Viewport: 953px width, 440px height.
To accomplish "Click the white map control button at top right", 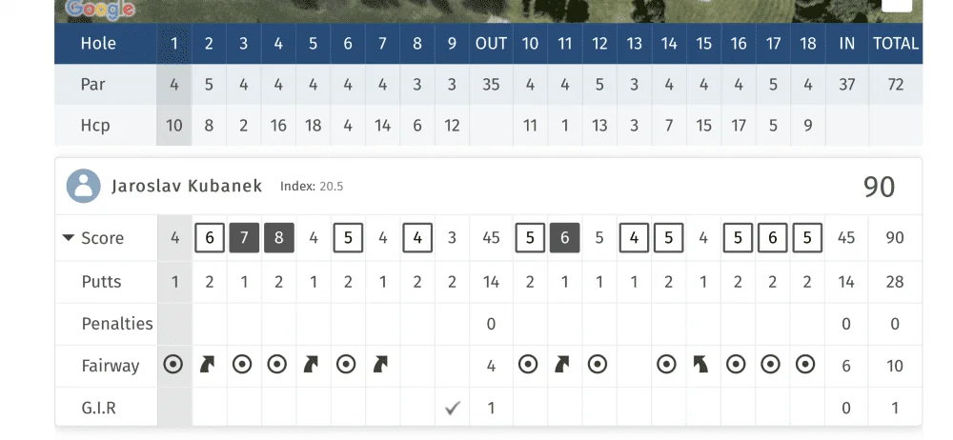I will (897, 6).
